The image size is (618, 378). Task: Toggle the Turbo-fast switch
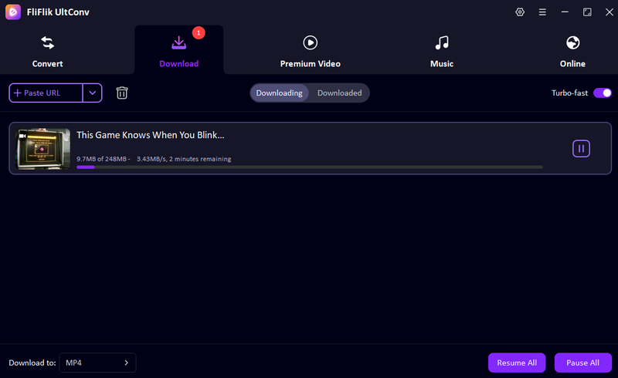603,93
